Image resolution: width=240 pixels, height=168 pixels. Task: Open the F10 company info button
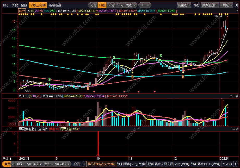pyautogui.click(x=6, y=5)
